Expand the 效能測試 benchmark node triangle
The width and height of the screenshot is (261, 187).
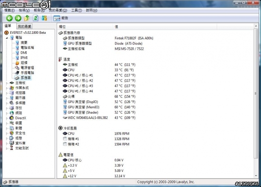7,148
